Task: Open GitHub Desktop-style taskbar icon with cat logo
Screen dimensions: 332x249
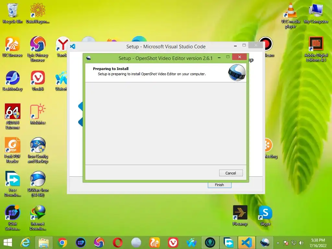Action: pyautogui.click(x=210, y=243)
